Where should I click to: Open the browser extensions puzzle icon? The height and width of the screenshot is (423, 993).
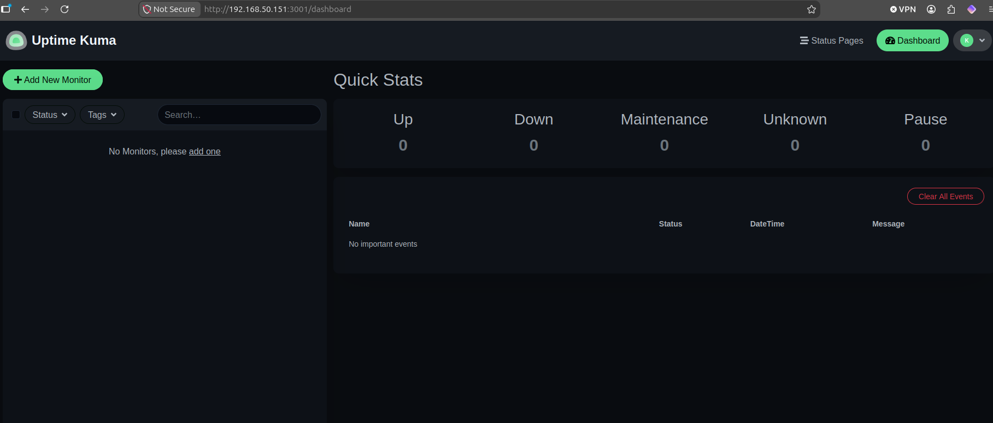coord(951,9)
